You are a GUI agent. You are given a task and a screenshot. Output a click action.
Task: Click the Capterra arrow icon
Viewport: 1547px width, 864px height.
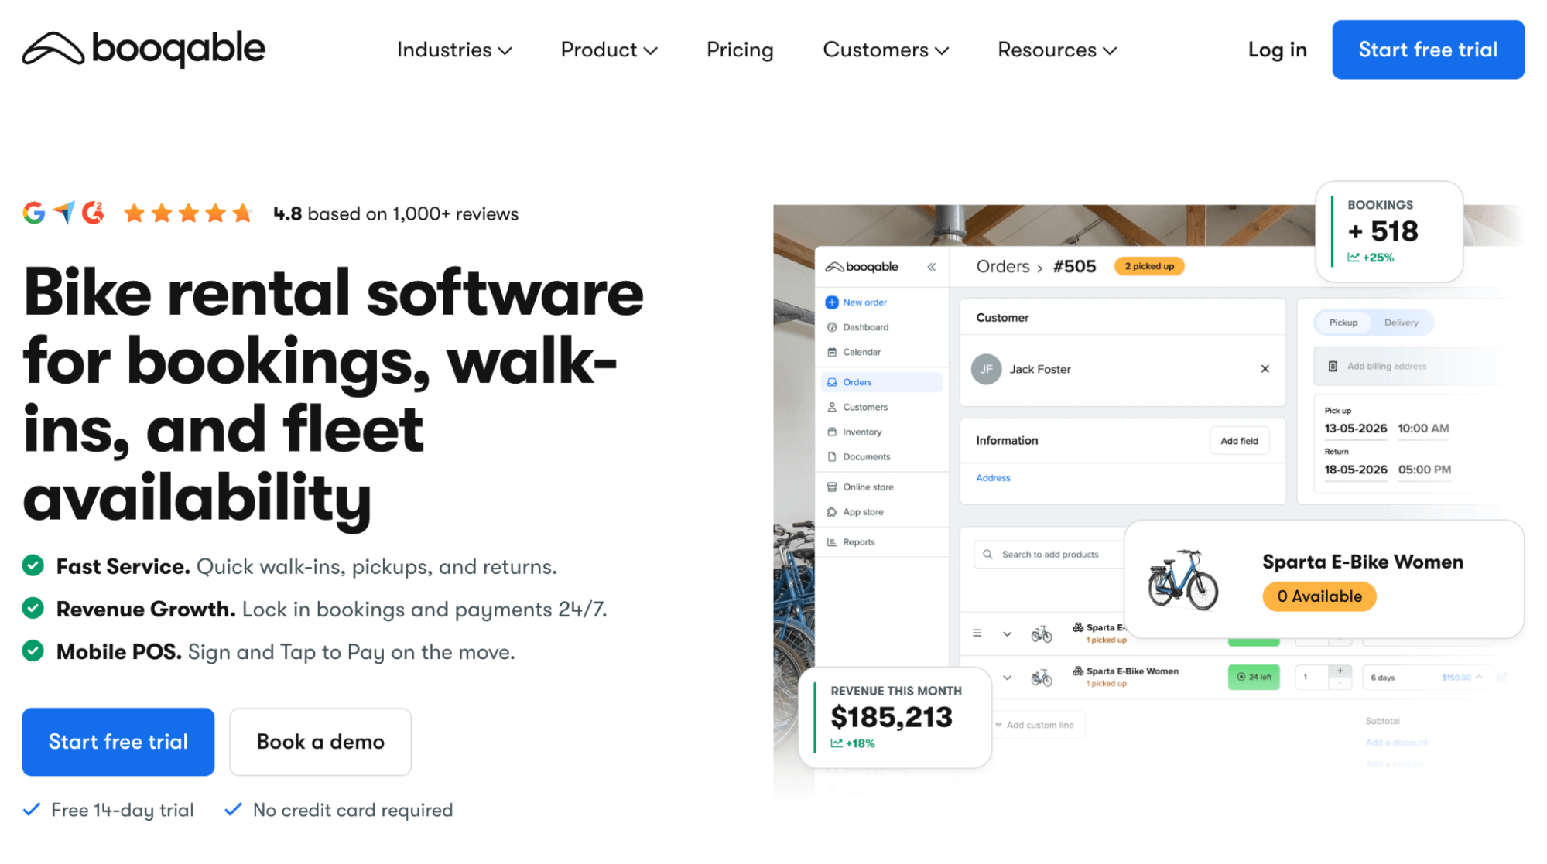click(64, 212)
